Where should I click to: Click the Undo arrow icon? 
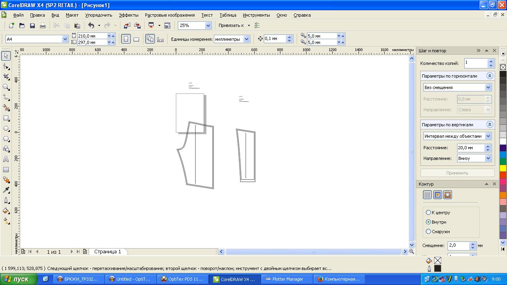pos(91,26)
